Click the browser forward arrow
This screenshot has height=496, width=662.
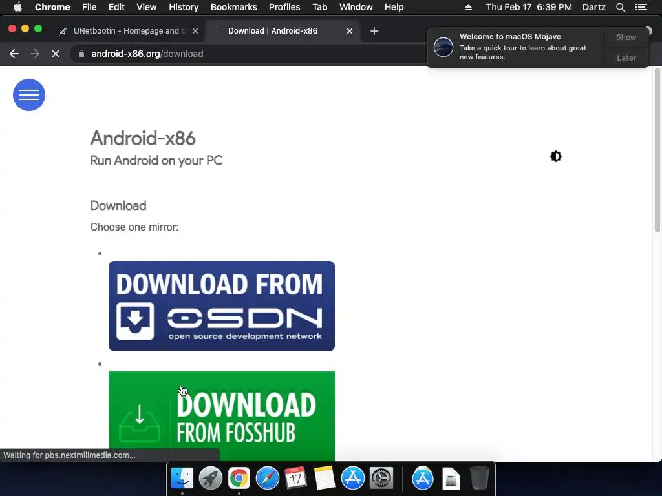(35, 54)
